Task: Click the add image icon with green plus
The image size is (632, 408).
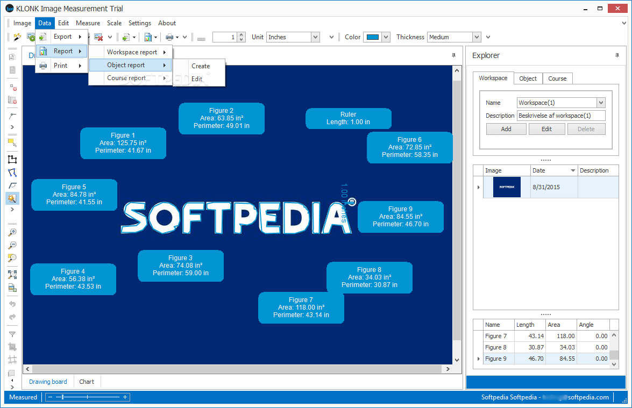Action: [x=31, y=37]
